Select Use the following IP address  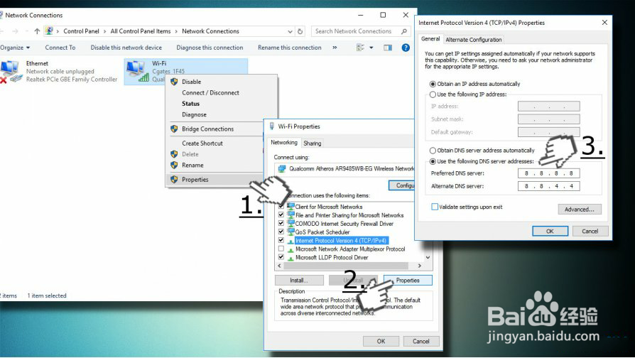(x=433, y=94)
